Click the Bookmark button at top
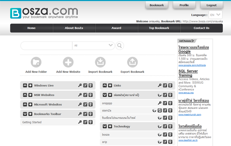This screenshot has width=231, height=146. pyautogui.click(x=157, y=5)
